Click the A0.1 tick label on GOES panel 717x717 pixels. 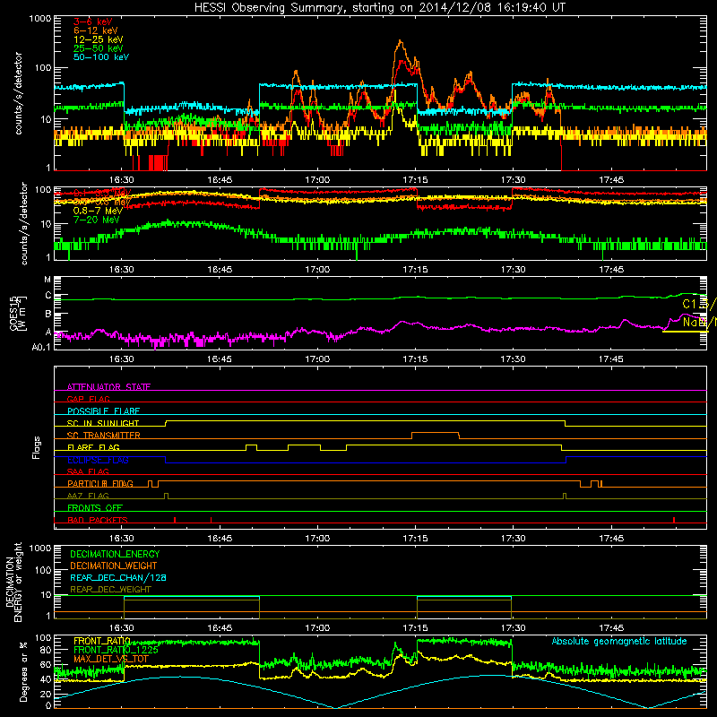pyautogui.click(x=41, y=348)
